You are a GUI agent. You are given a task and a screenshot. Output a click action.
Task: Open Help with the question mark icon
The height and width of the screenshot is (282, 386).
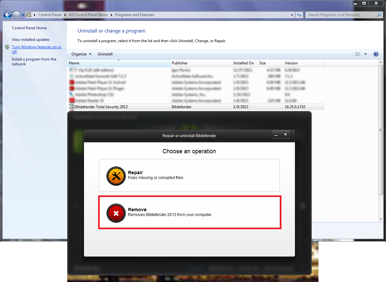376,54
